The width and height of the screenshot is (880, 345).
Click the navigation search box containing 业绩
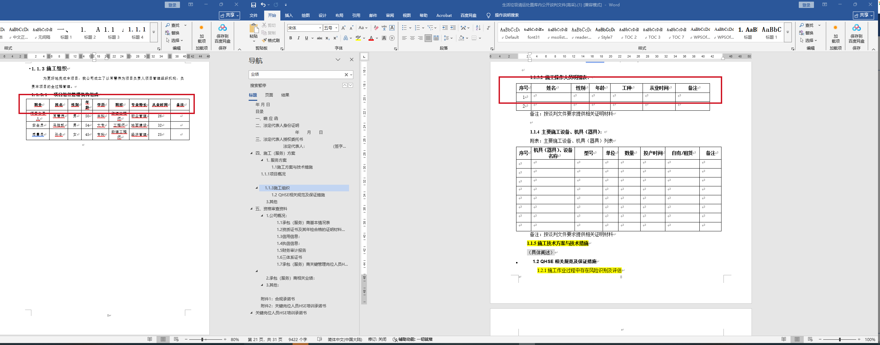(x=296, y=75)
